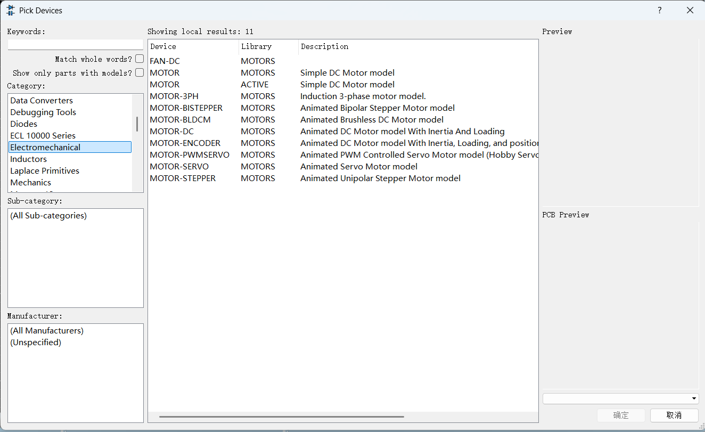Select Electromechanical category
Screen dimensions: 705x432
(70, 147)
